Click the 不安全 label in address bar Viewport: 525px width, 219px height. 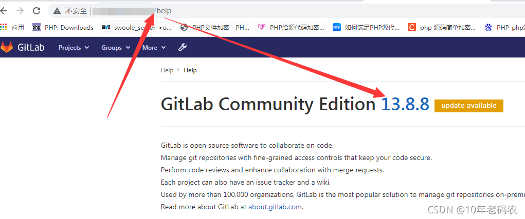click(76, 11)
